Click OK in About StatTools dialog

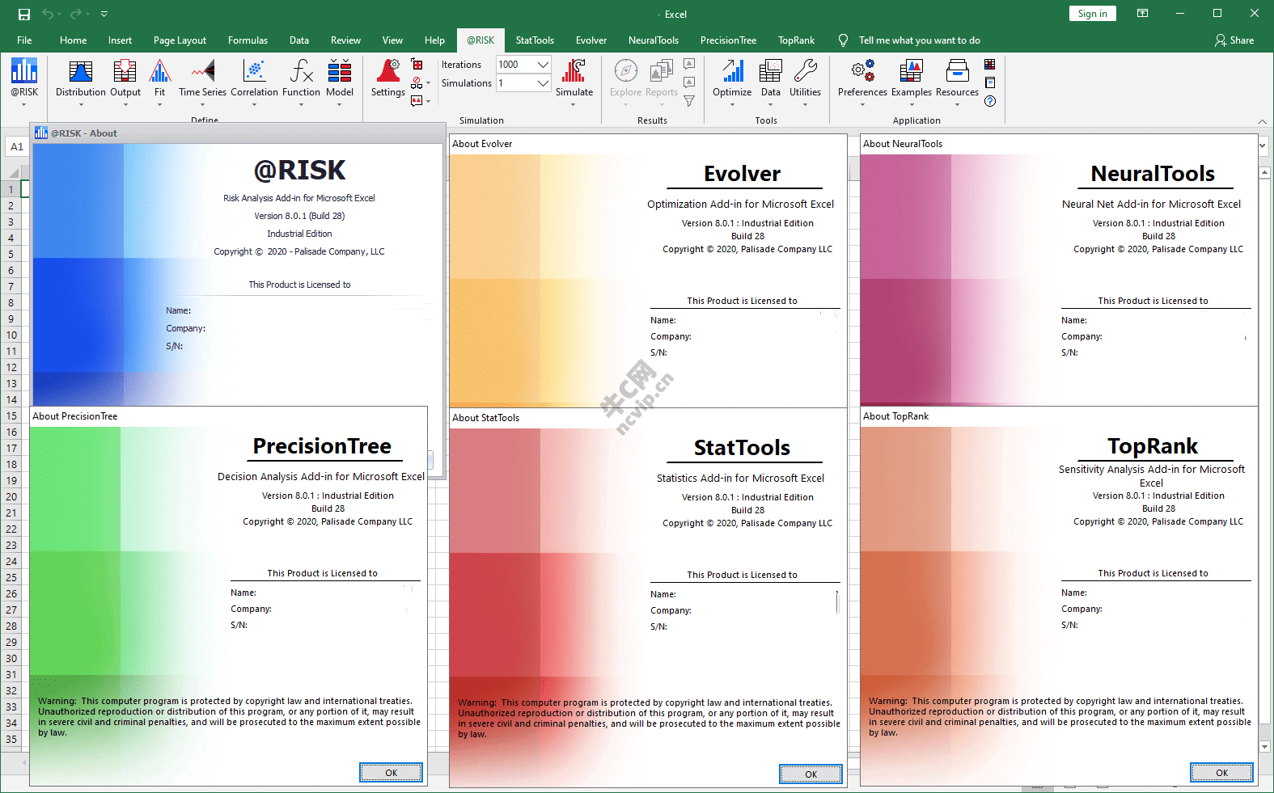[x=811, y=774]
